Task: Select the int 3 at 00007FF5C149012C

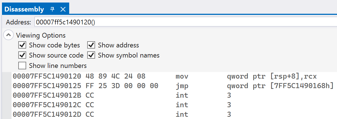Action: [x=174, y=105]
